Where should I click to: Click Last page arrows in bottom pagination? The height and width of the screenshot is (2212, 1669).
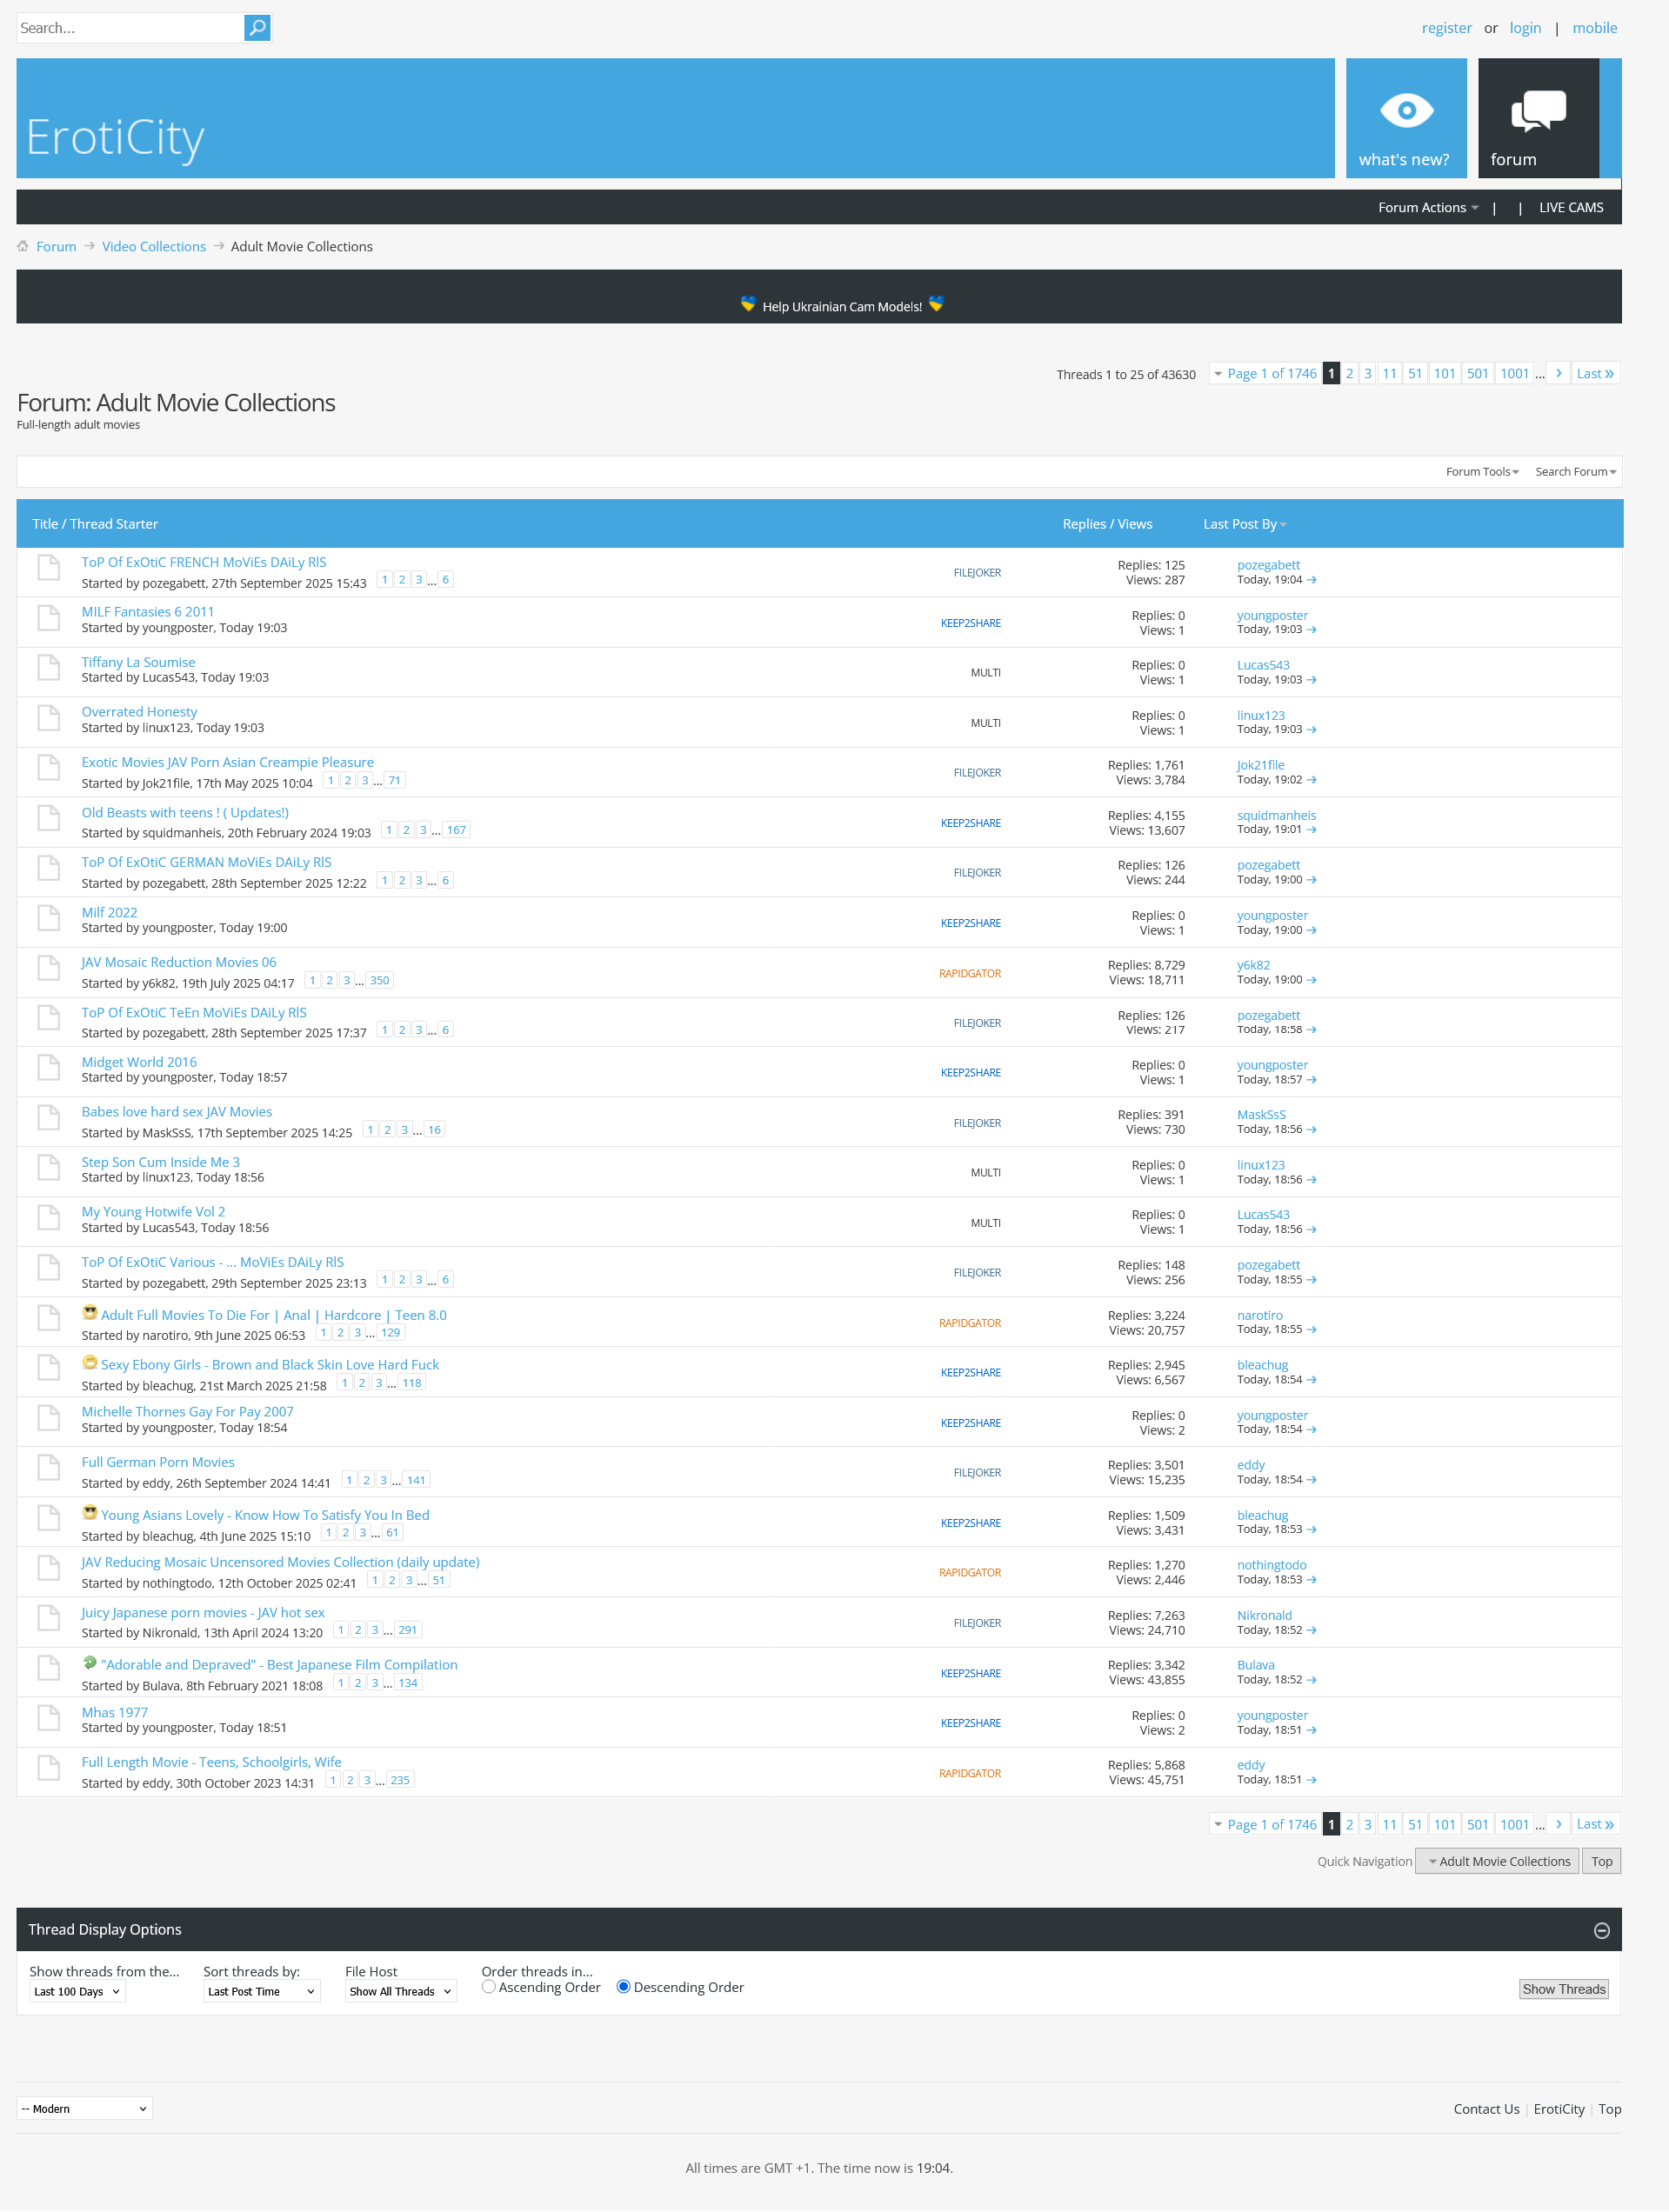coord(1594,1824)
